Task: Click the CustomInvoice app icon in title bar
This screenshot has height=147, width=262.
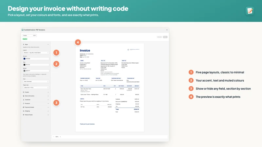Action: tap(23, 30)
